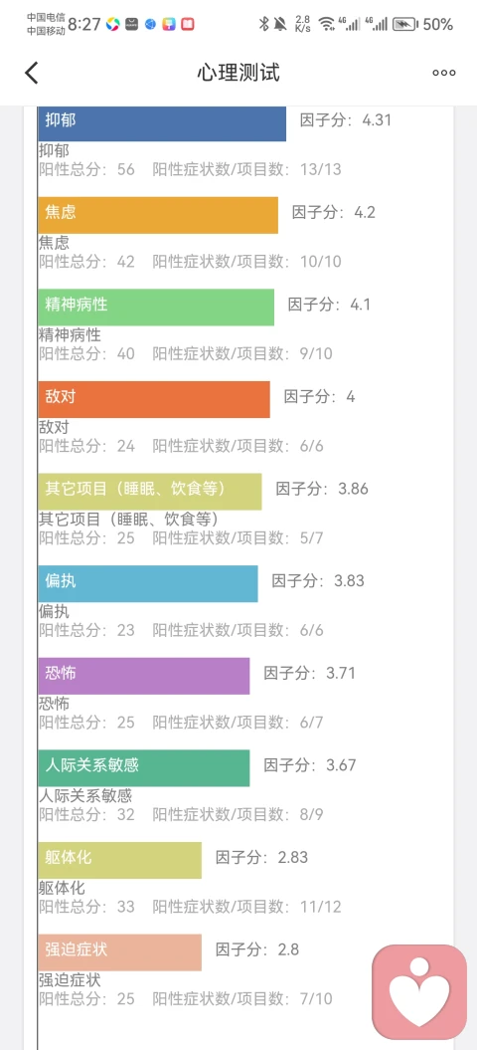477x1050 pixels.
Task: Tap the 心理测试 page title
Action: point(238,73)
